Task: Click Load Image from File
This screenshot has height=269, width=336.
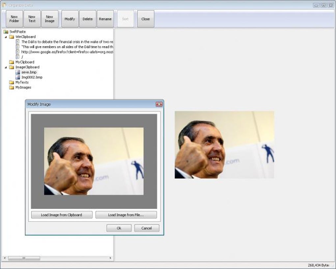Action: coord(126,215)
